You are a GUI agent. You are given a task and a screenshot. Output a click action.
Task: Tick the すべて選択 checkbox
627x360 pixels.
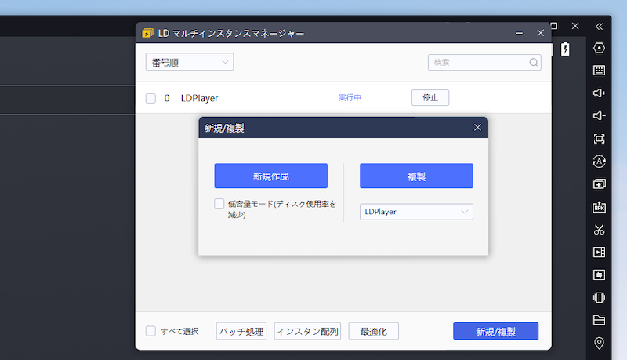point(150,331)
